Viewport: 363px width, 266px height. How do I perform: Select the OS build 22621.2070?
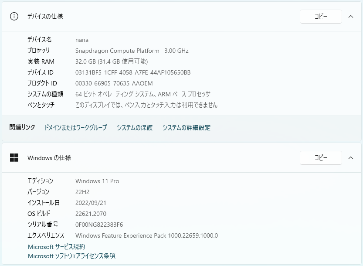point(91,214)
